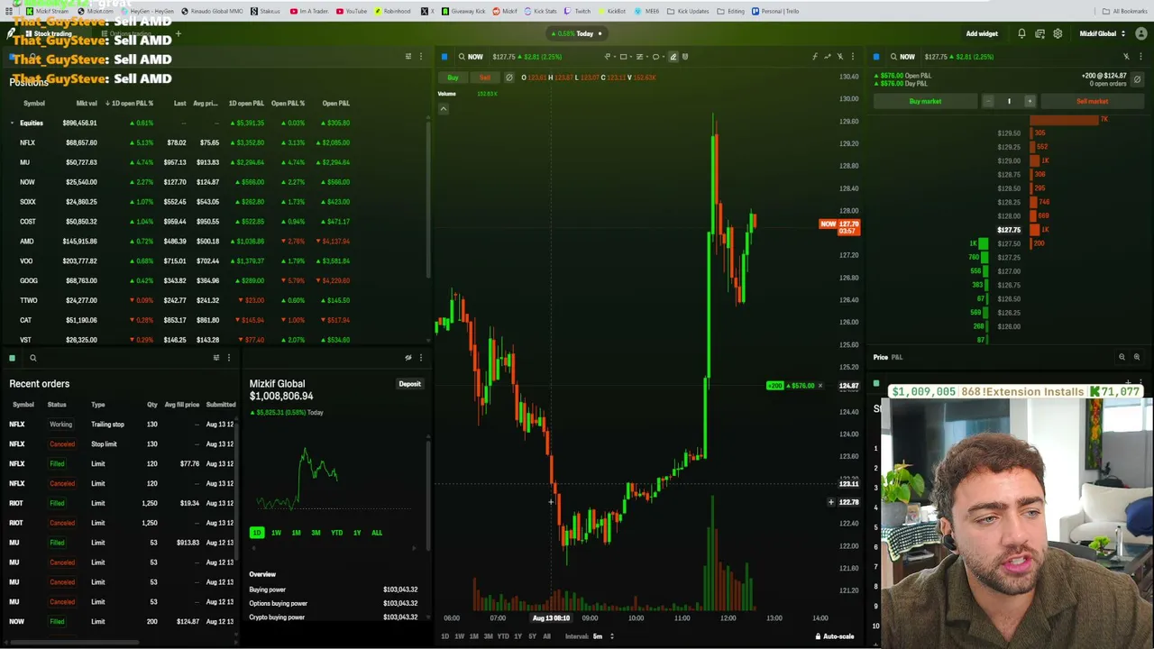Select the chart brush drawing tool
This screenshot has height=649, width=1154.
pos(673,57)
